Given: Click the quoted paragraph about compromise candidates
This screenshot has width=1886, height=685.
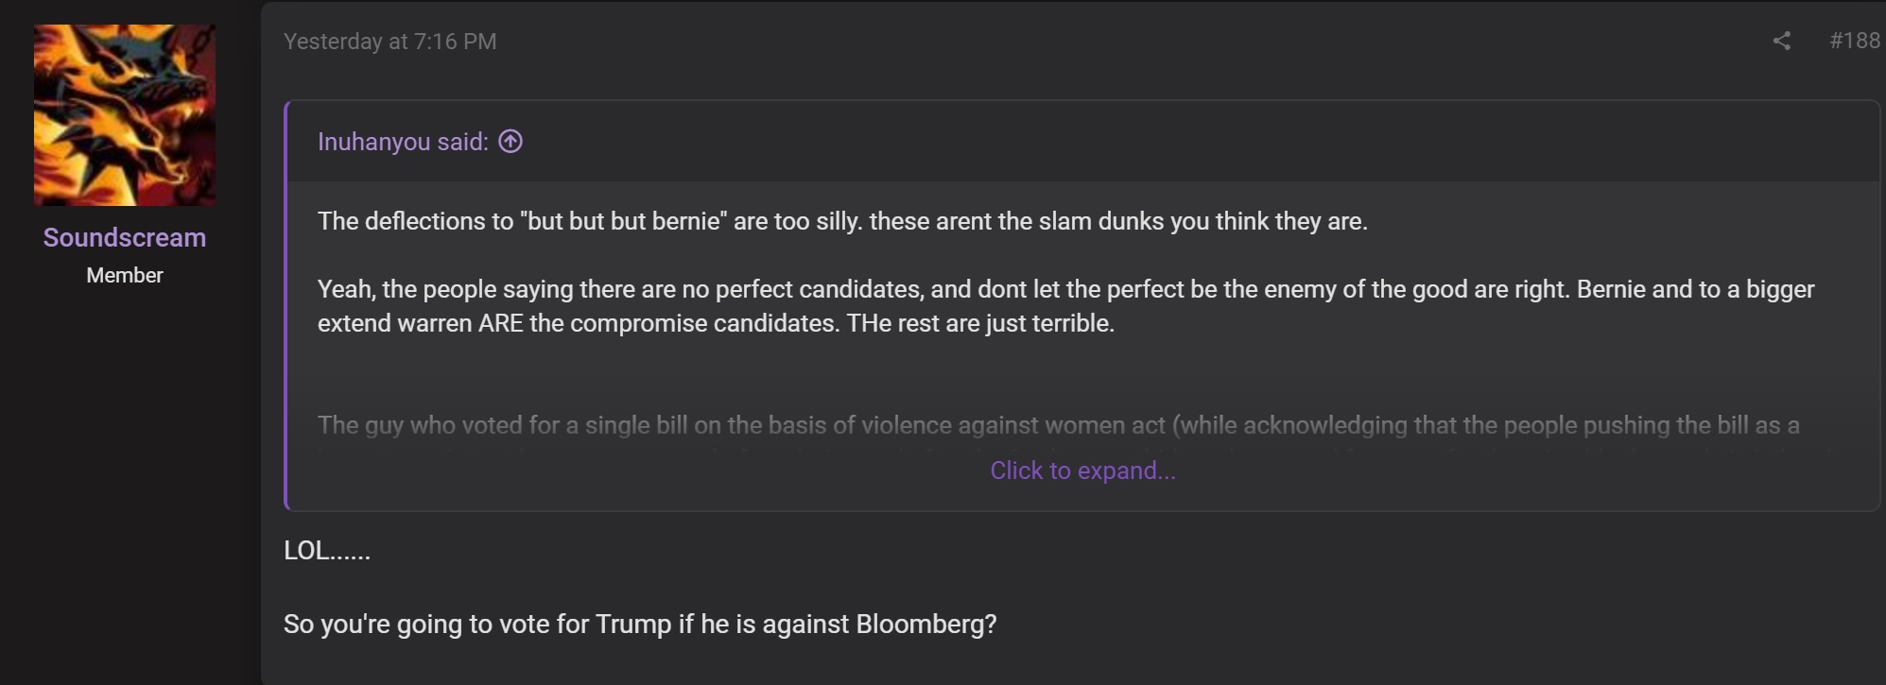Looking at the screenshot, I should 1065,306.
